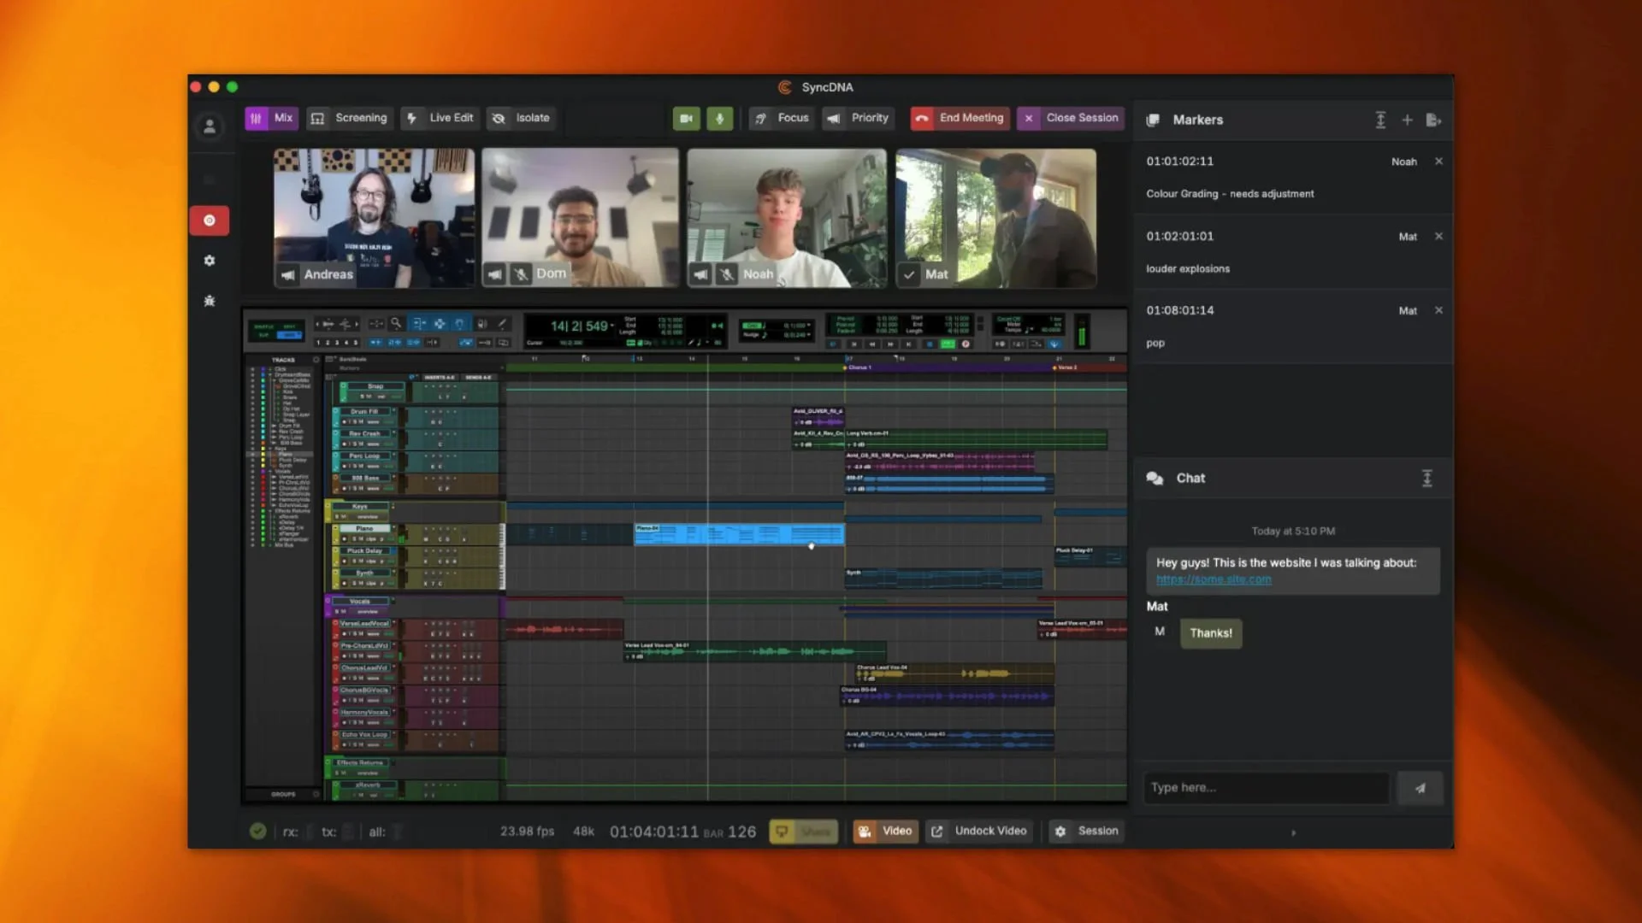Unmute Dom's microphone on his video tile
Image resolution: width=1642 pixels, height=923 pixels.
click(x=521, y=274)
